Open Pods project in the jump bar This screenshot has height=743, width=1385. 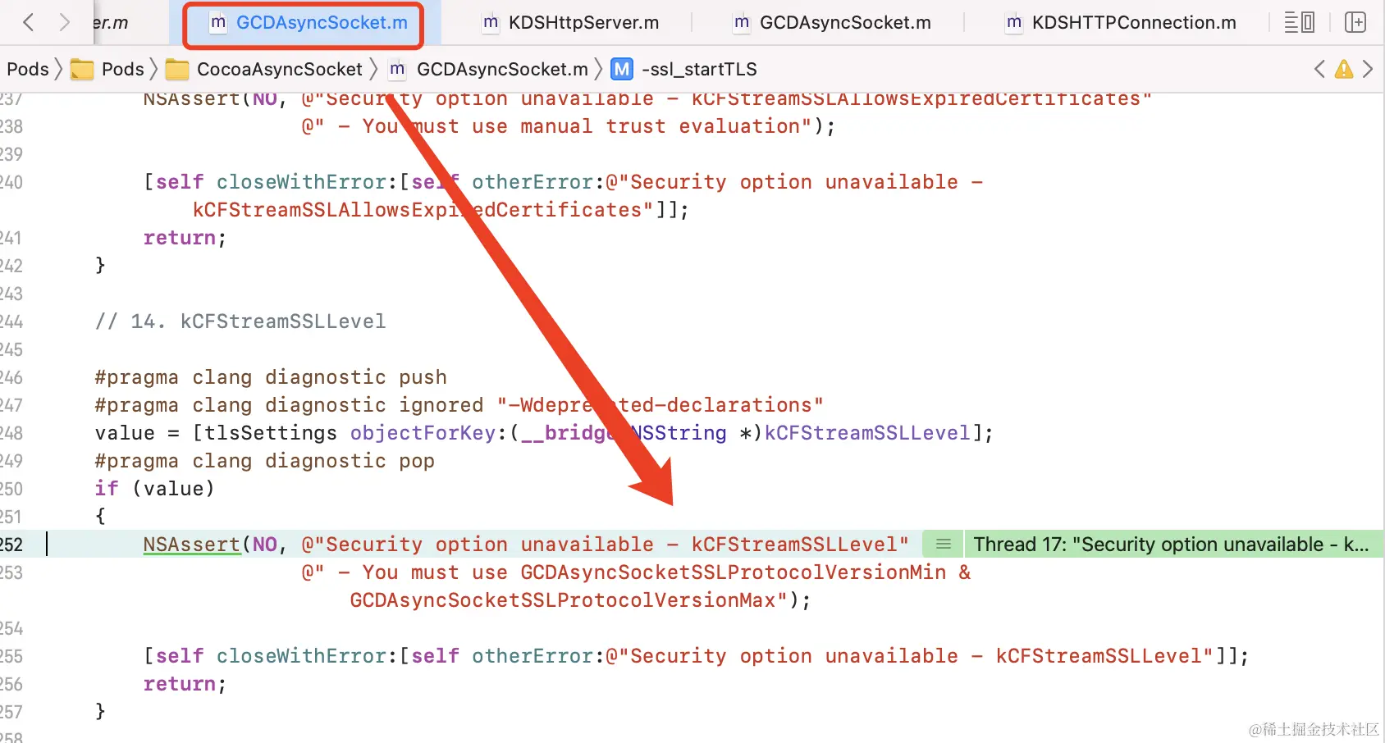tap(28, 69)
